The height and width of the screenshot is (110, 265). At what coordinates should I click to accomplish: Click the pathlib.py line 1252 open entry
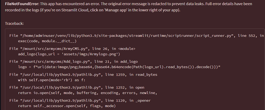[77, 87]
